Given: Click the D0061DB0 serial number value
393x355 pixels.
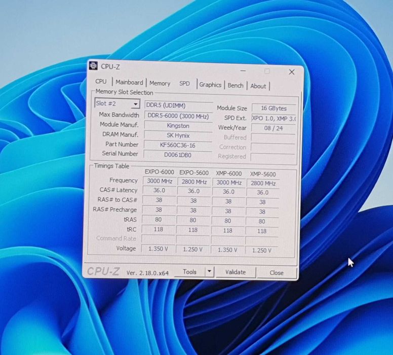Looking at the screenshot, I should pyautogui.click(x=177, y=155).
